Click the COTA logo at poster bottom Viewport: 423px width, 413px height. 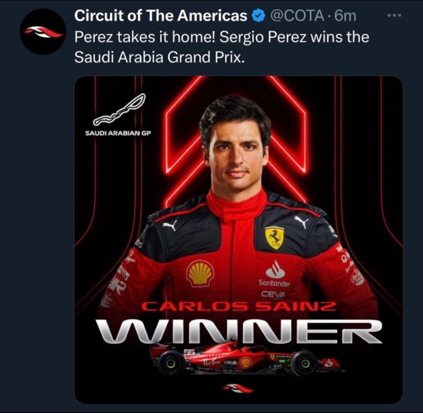click(238, 389)
